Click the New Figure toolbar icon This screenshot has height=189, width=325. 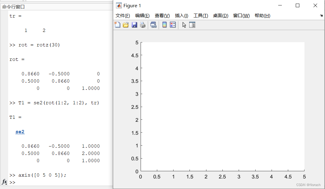coord(117,25)
